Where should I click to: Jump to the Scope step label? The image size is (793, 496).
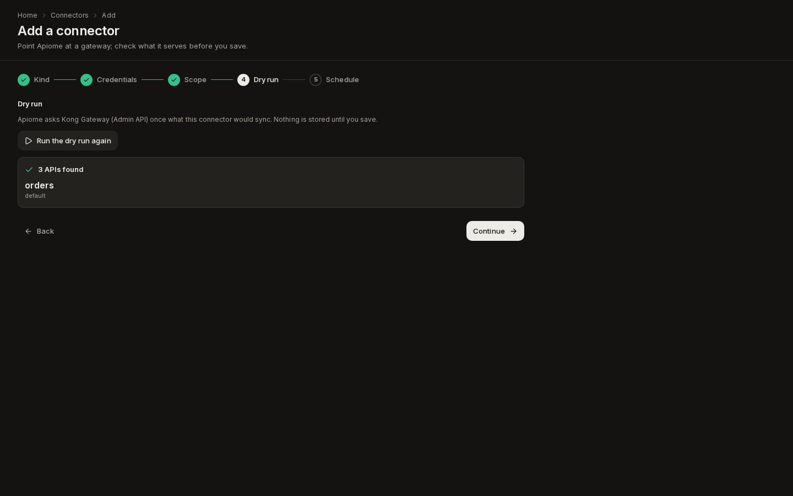pos(195,80)
